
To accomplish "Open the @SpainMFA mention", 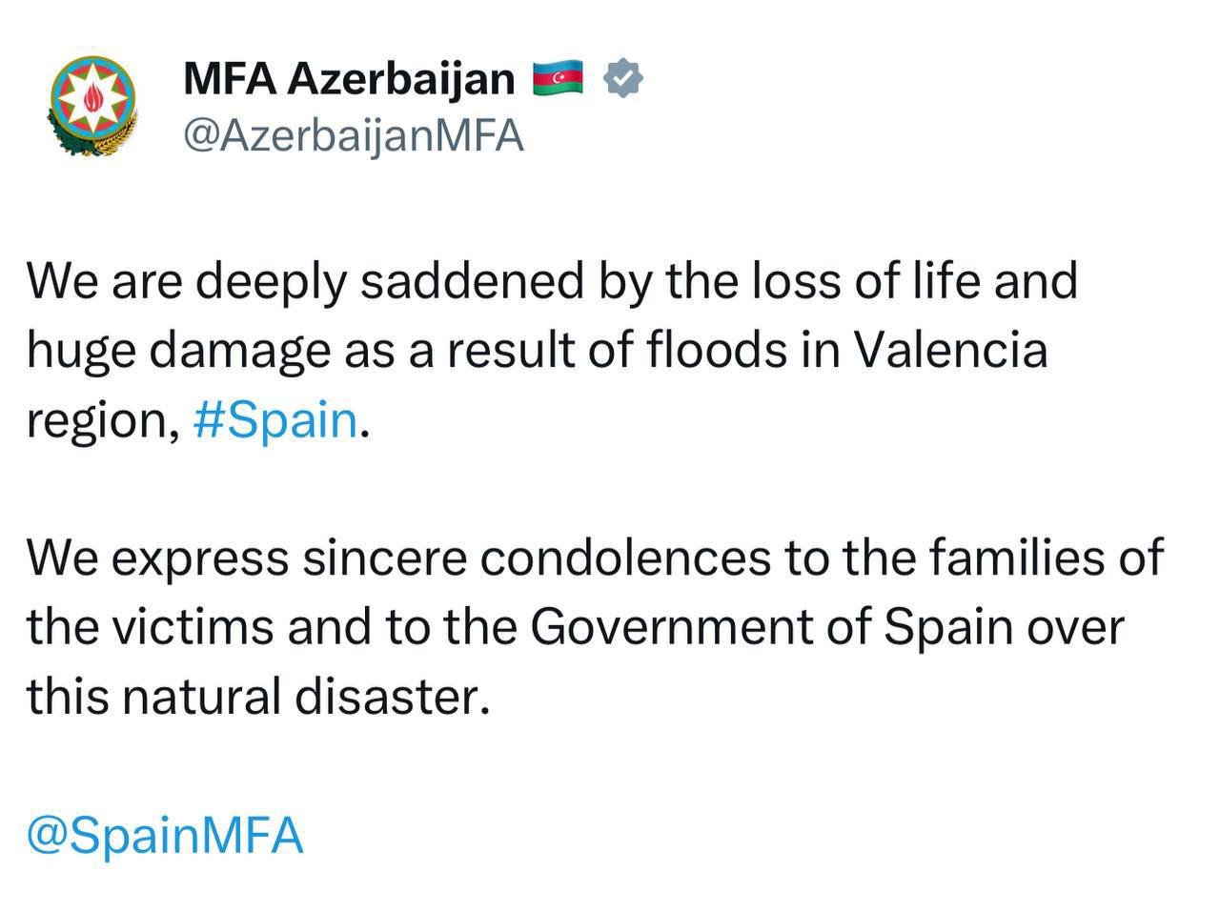I will tap(165, 836).
